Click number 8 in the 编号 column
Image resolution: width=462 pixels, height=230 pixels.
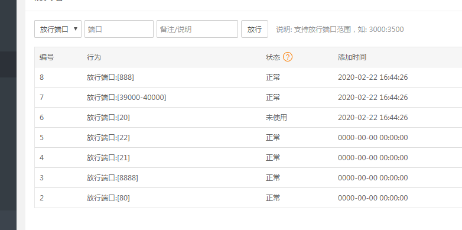[41, 77]
